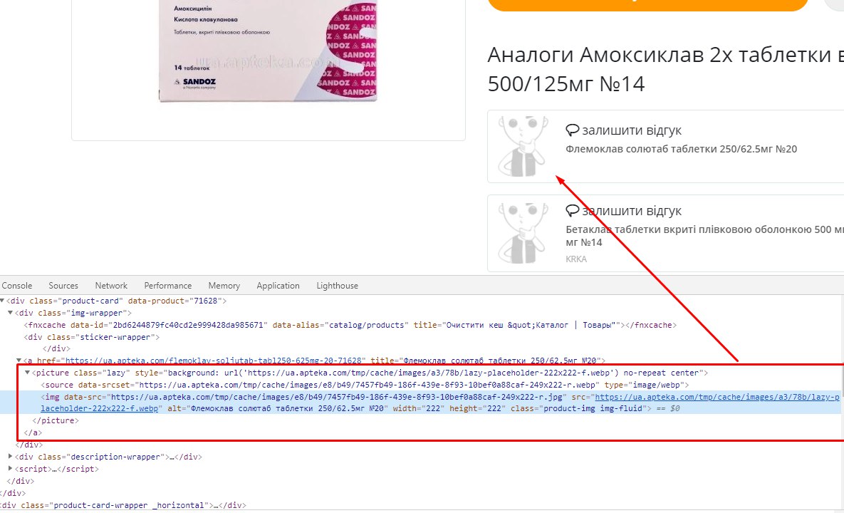Select the highlighted img data-src element row
The image size is (844, 513).
(420, 403)
